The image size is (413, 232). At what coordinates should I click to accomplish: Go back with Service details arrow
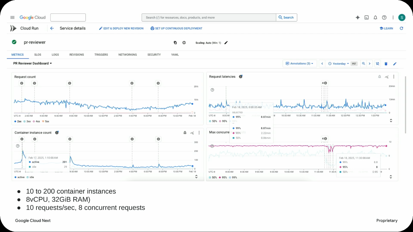(52, 28)
